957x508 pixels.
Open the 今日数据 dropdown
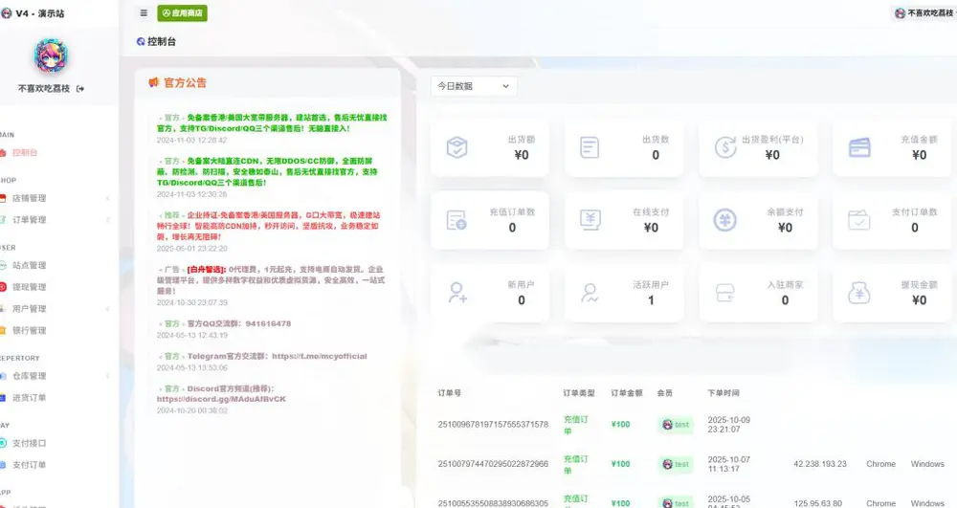tap(474, 86)
